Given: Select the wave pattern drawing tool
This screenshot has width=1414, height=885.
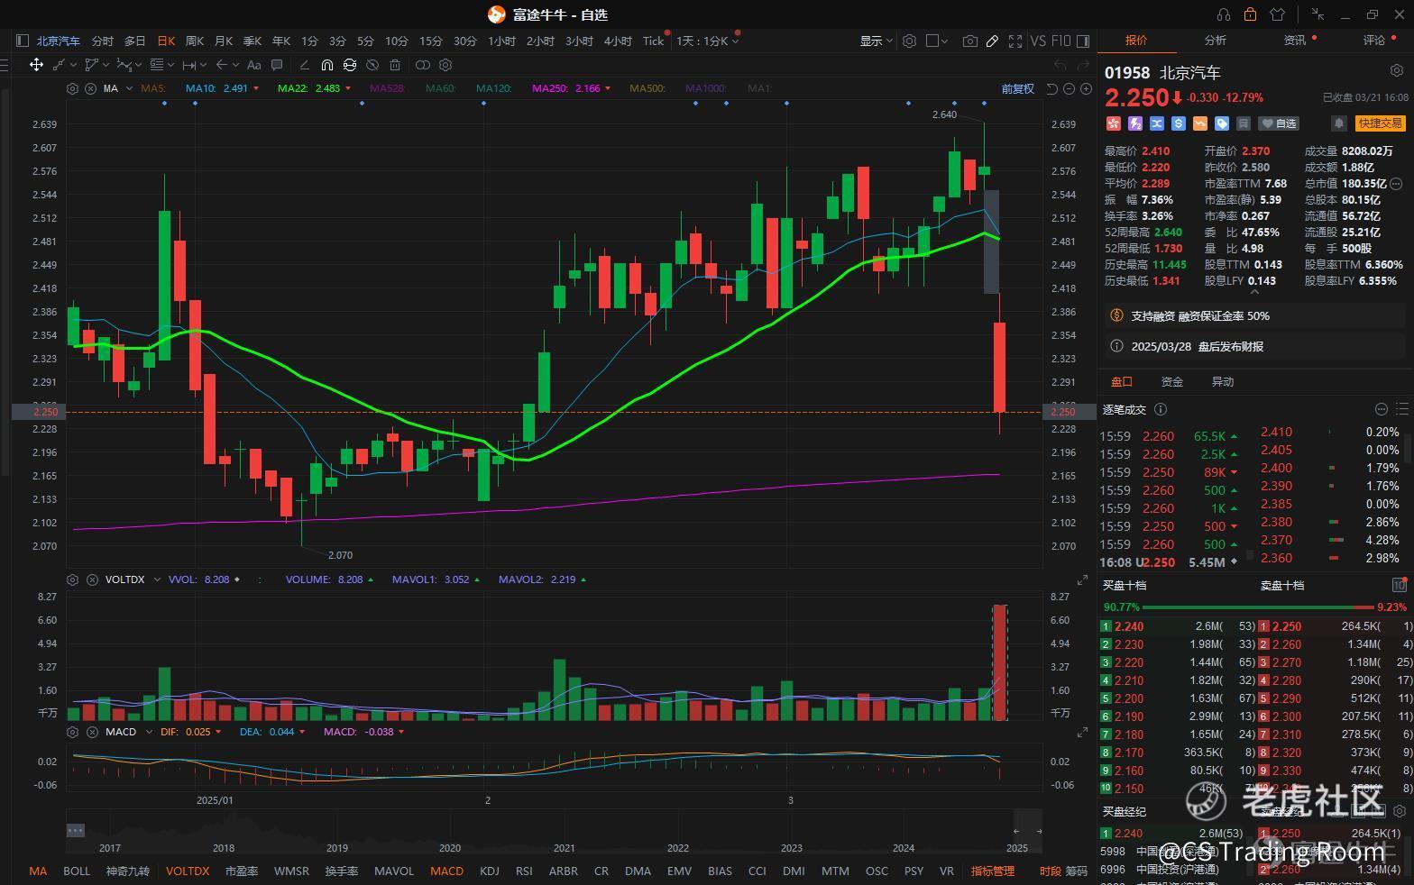Looking at the screenshot, I should click(x=124, y=65).
